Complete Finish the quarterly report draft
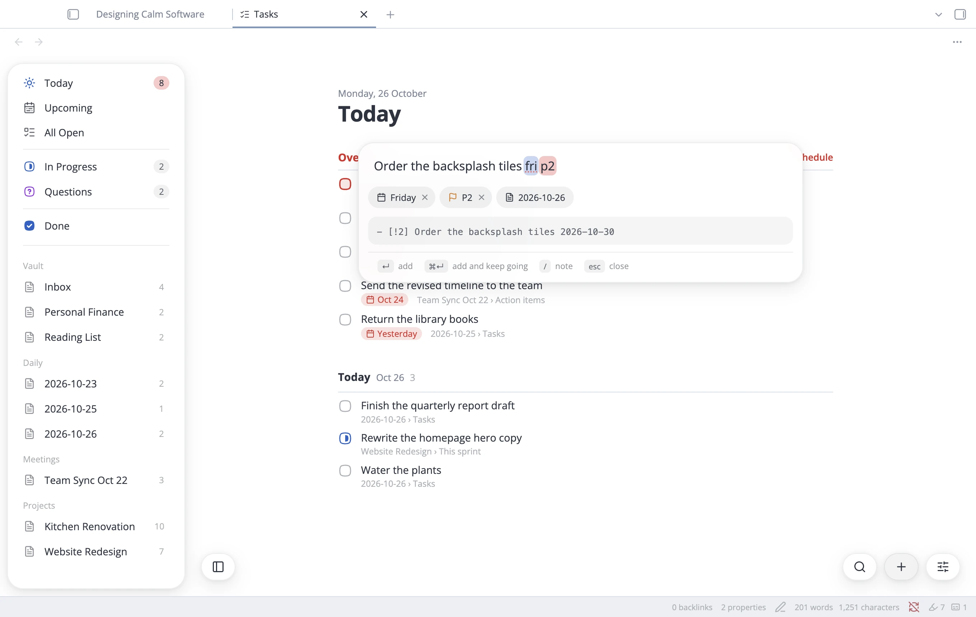 [345, 406]
